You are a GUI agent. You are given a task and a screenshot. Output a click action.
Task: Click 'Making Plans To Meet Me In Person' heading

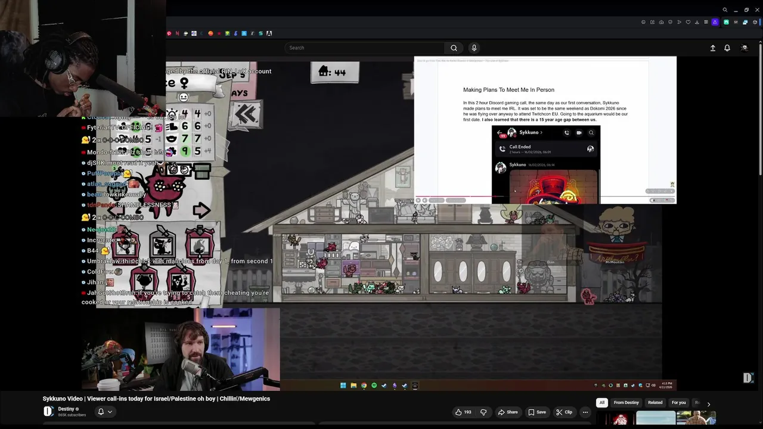pos(508,90)
